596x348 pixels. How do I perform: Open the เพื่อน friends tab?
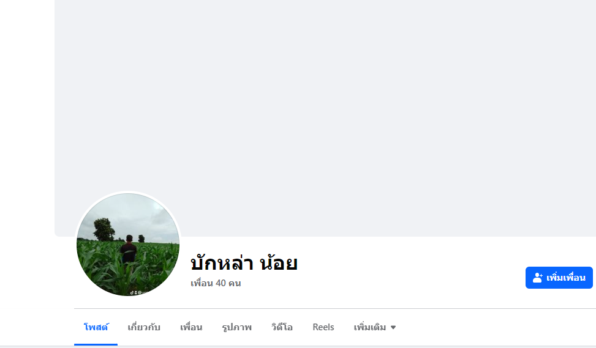tap(191, 327)
